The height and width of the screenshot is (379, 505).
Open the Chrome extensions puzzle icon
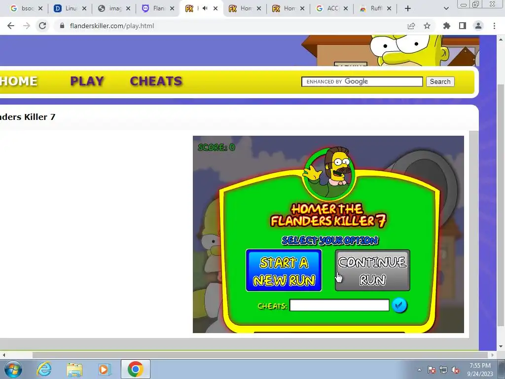pos(447,26)
